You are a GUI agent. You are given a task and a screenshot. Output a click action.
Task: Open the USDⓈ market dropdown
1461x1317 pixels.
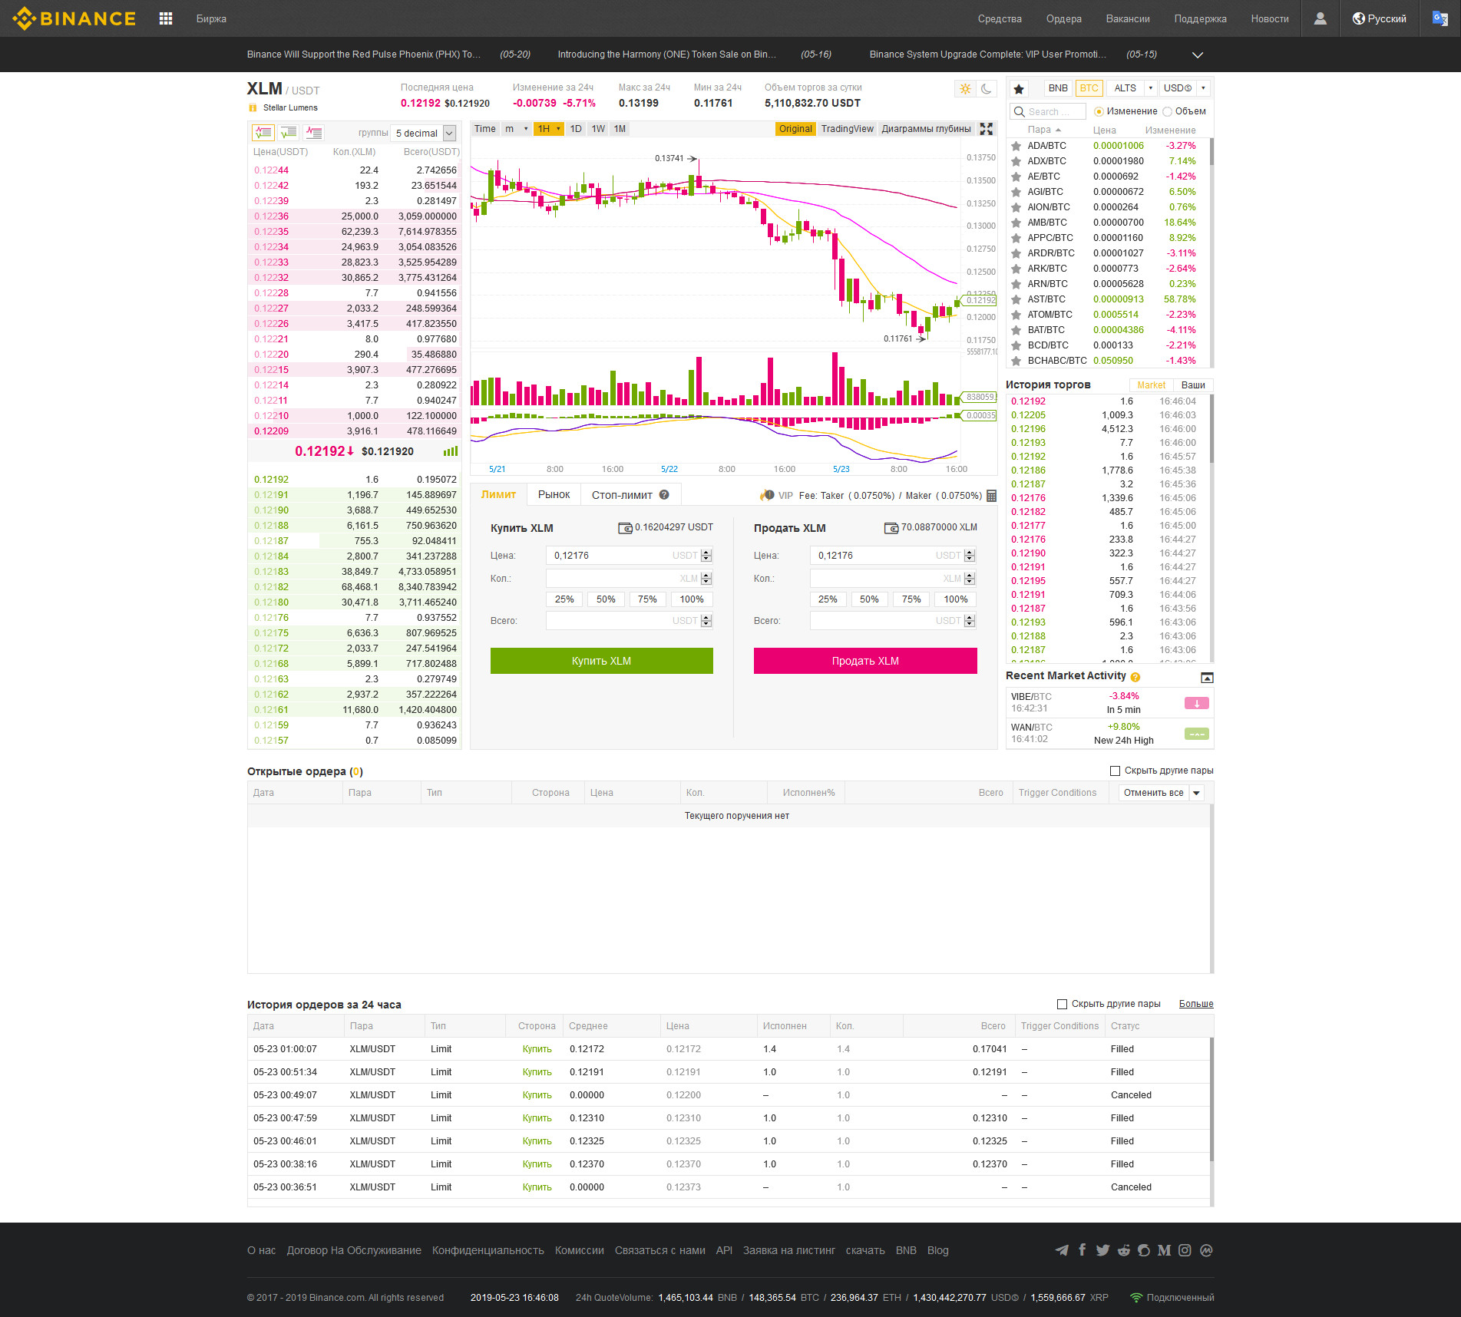click(x=1185, y=88)
